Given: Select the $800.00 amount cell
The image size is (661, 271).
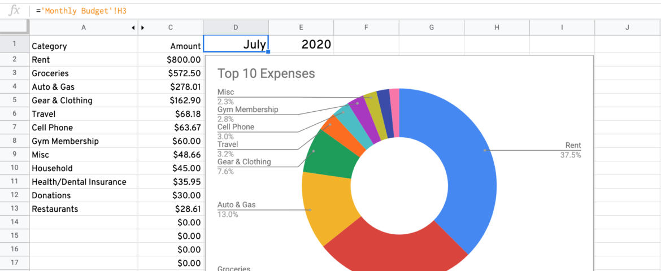Looking at the screenshot, I should click(170, 59).
